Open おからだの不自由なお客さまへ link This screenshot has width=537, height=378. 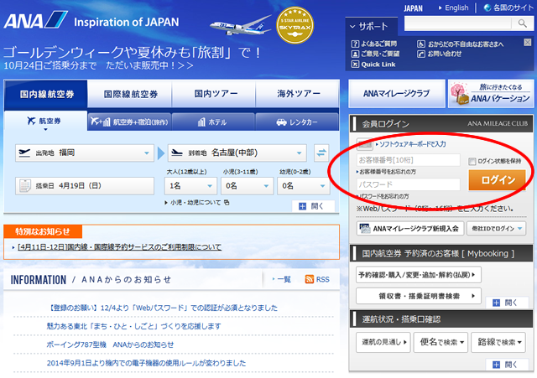click(x=461, y=44)
